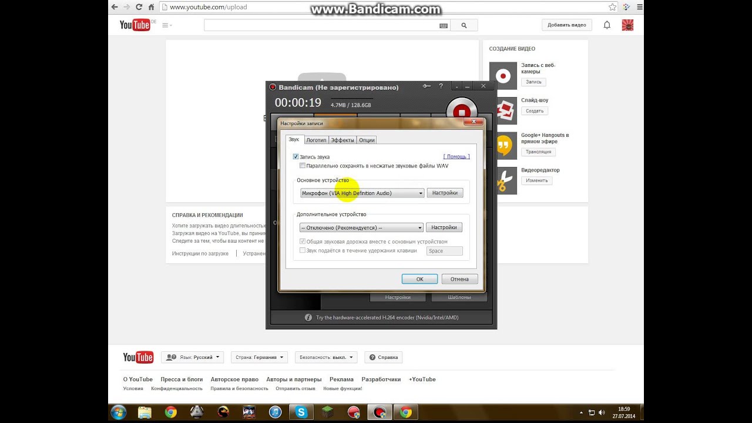Open Bandicam help question mark icon
Viewport: 752px width, 423px height.
441,86
